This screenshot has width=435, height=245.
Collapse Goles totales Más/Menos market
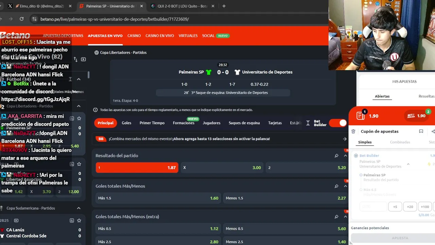pos(345,186)
